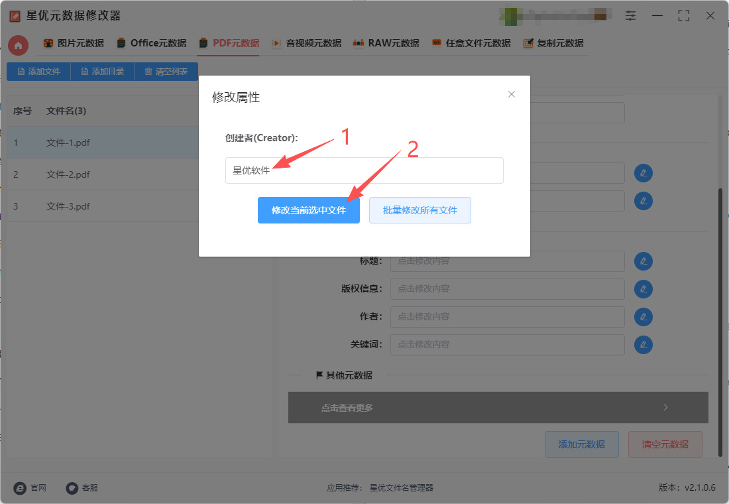Click the 创建者(Creator) input field
729x504 pixels.
[x=364, y=170]
